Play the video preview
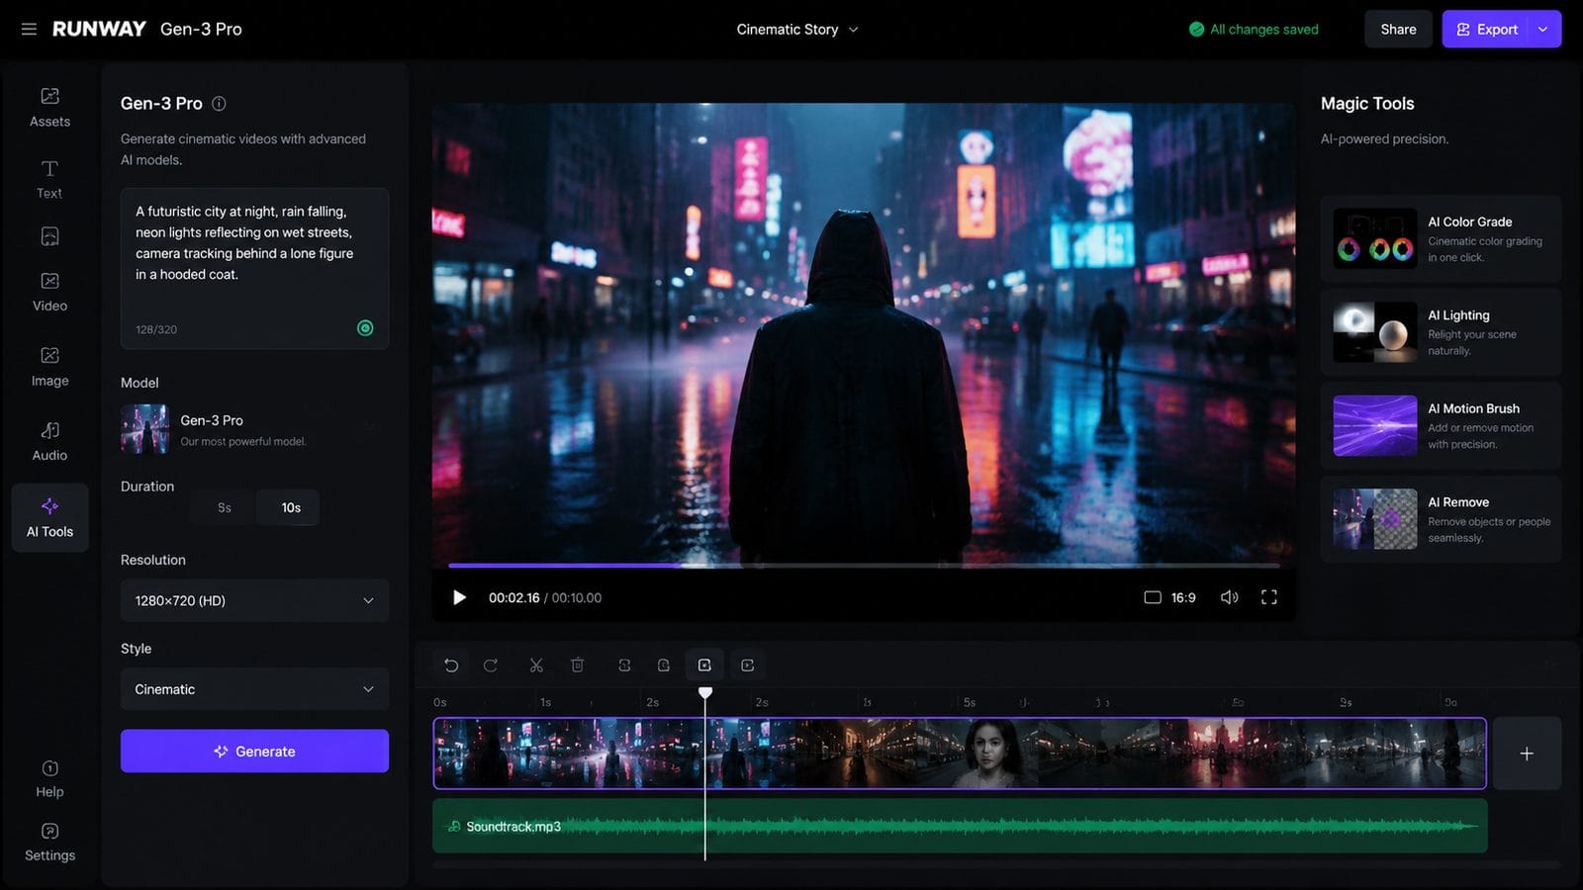This screenshot has width=1583, height=890. 459,597
